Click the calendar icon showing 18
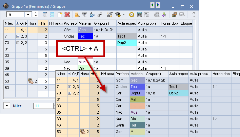The height and width of the screenshot is (137, 240). click(x=139, y=15)
